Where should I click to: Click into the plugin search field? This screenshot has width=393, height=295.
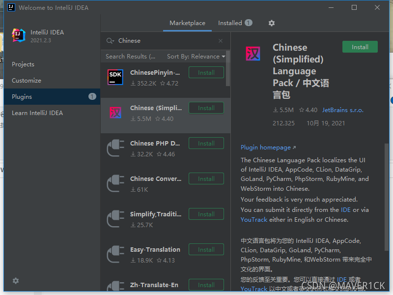(x=166, y=41)
